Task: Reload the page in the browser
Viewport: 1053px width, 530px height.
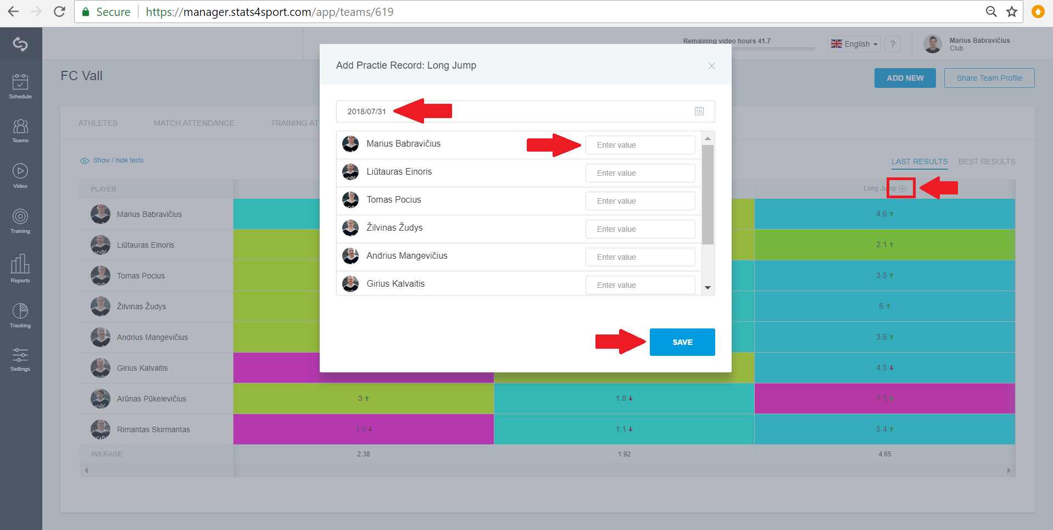Action: pyautogui.click(x=59, y=12)
